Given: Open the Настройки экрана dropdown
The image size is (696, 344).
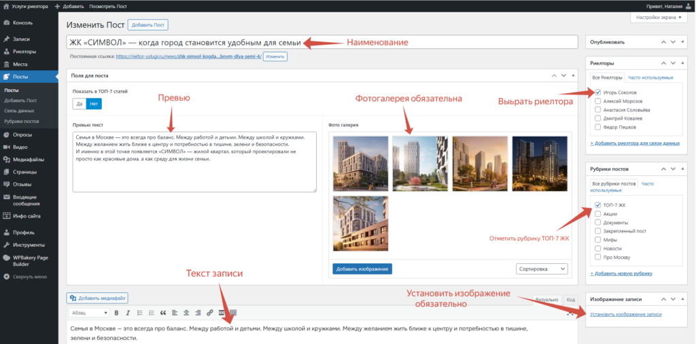Looking at the screenshot, I should tap(658, 18).
